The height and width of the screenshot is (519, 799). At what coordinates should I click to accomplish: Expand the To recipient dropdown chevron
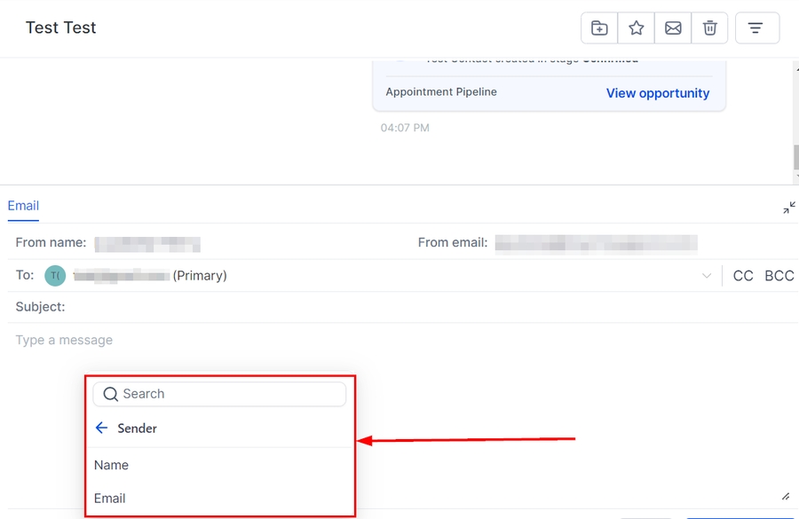point(707,276)
